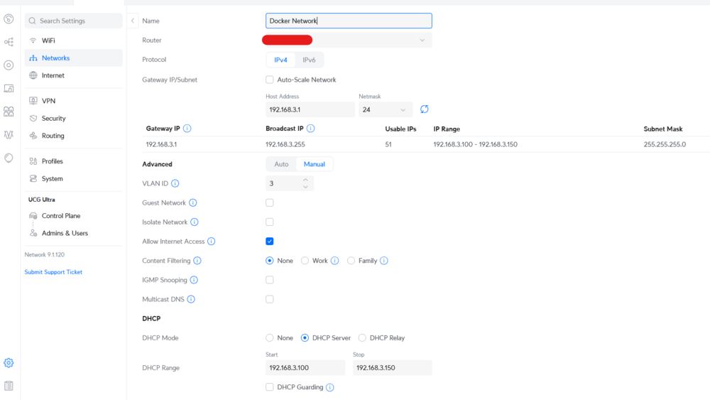Click the info icon next to Broadcast IP
This screenshot has height=400, width=710.
[x=311, y=129]
